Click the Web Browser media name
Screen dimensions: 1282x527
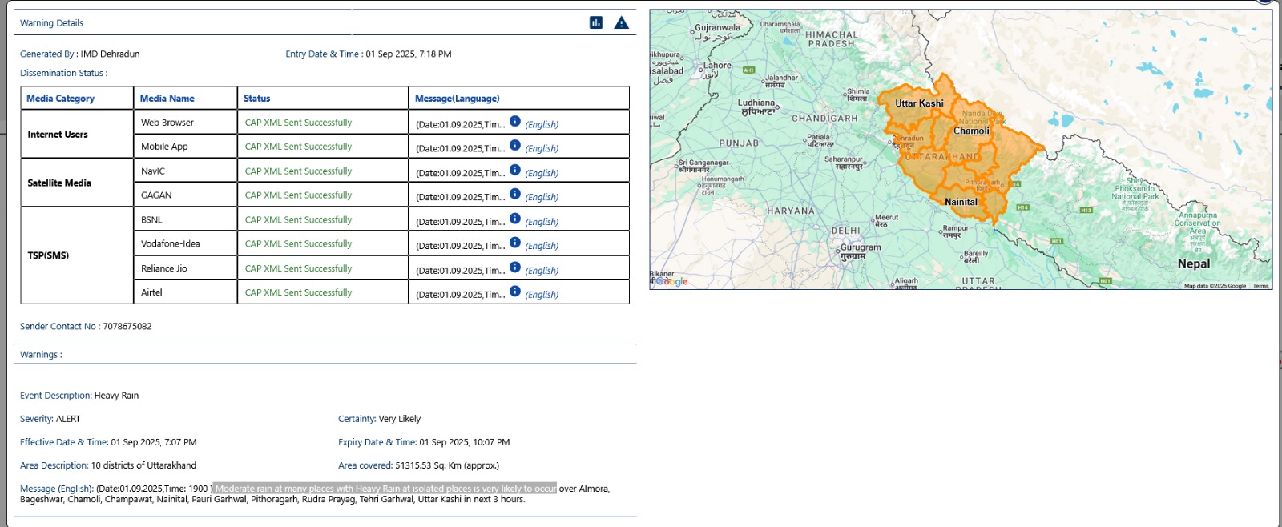(x=167, y=123)
